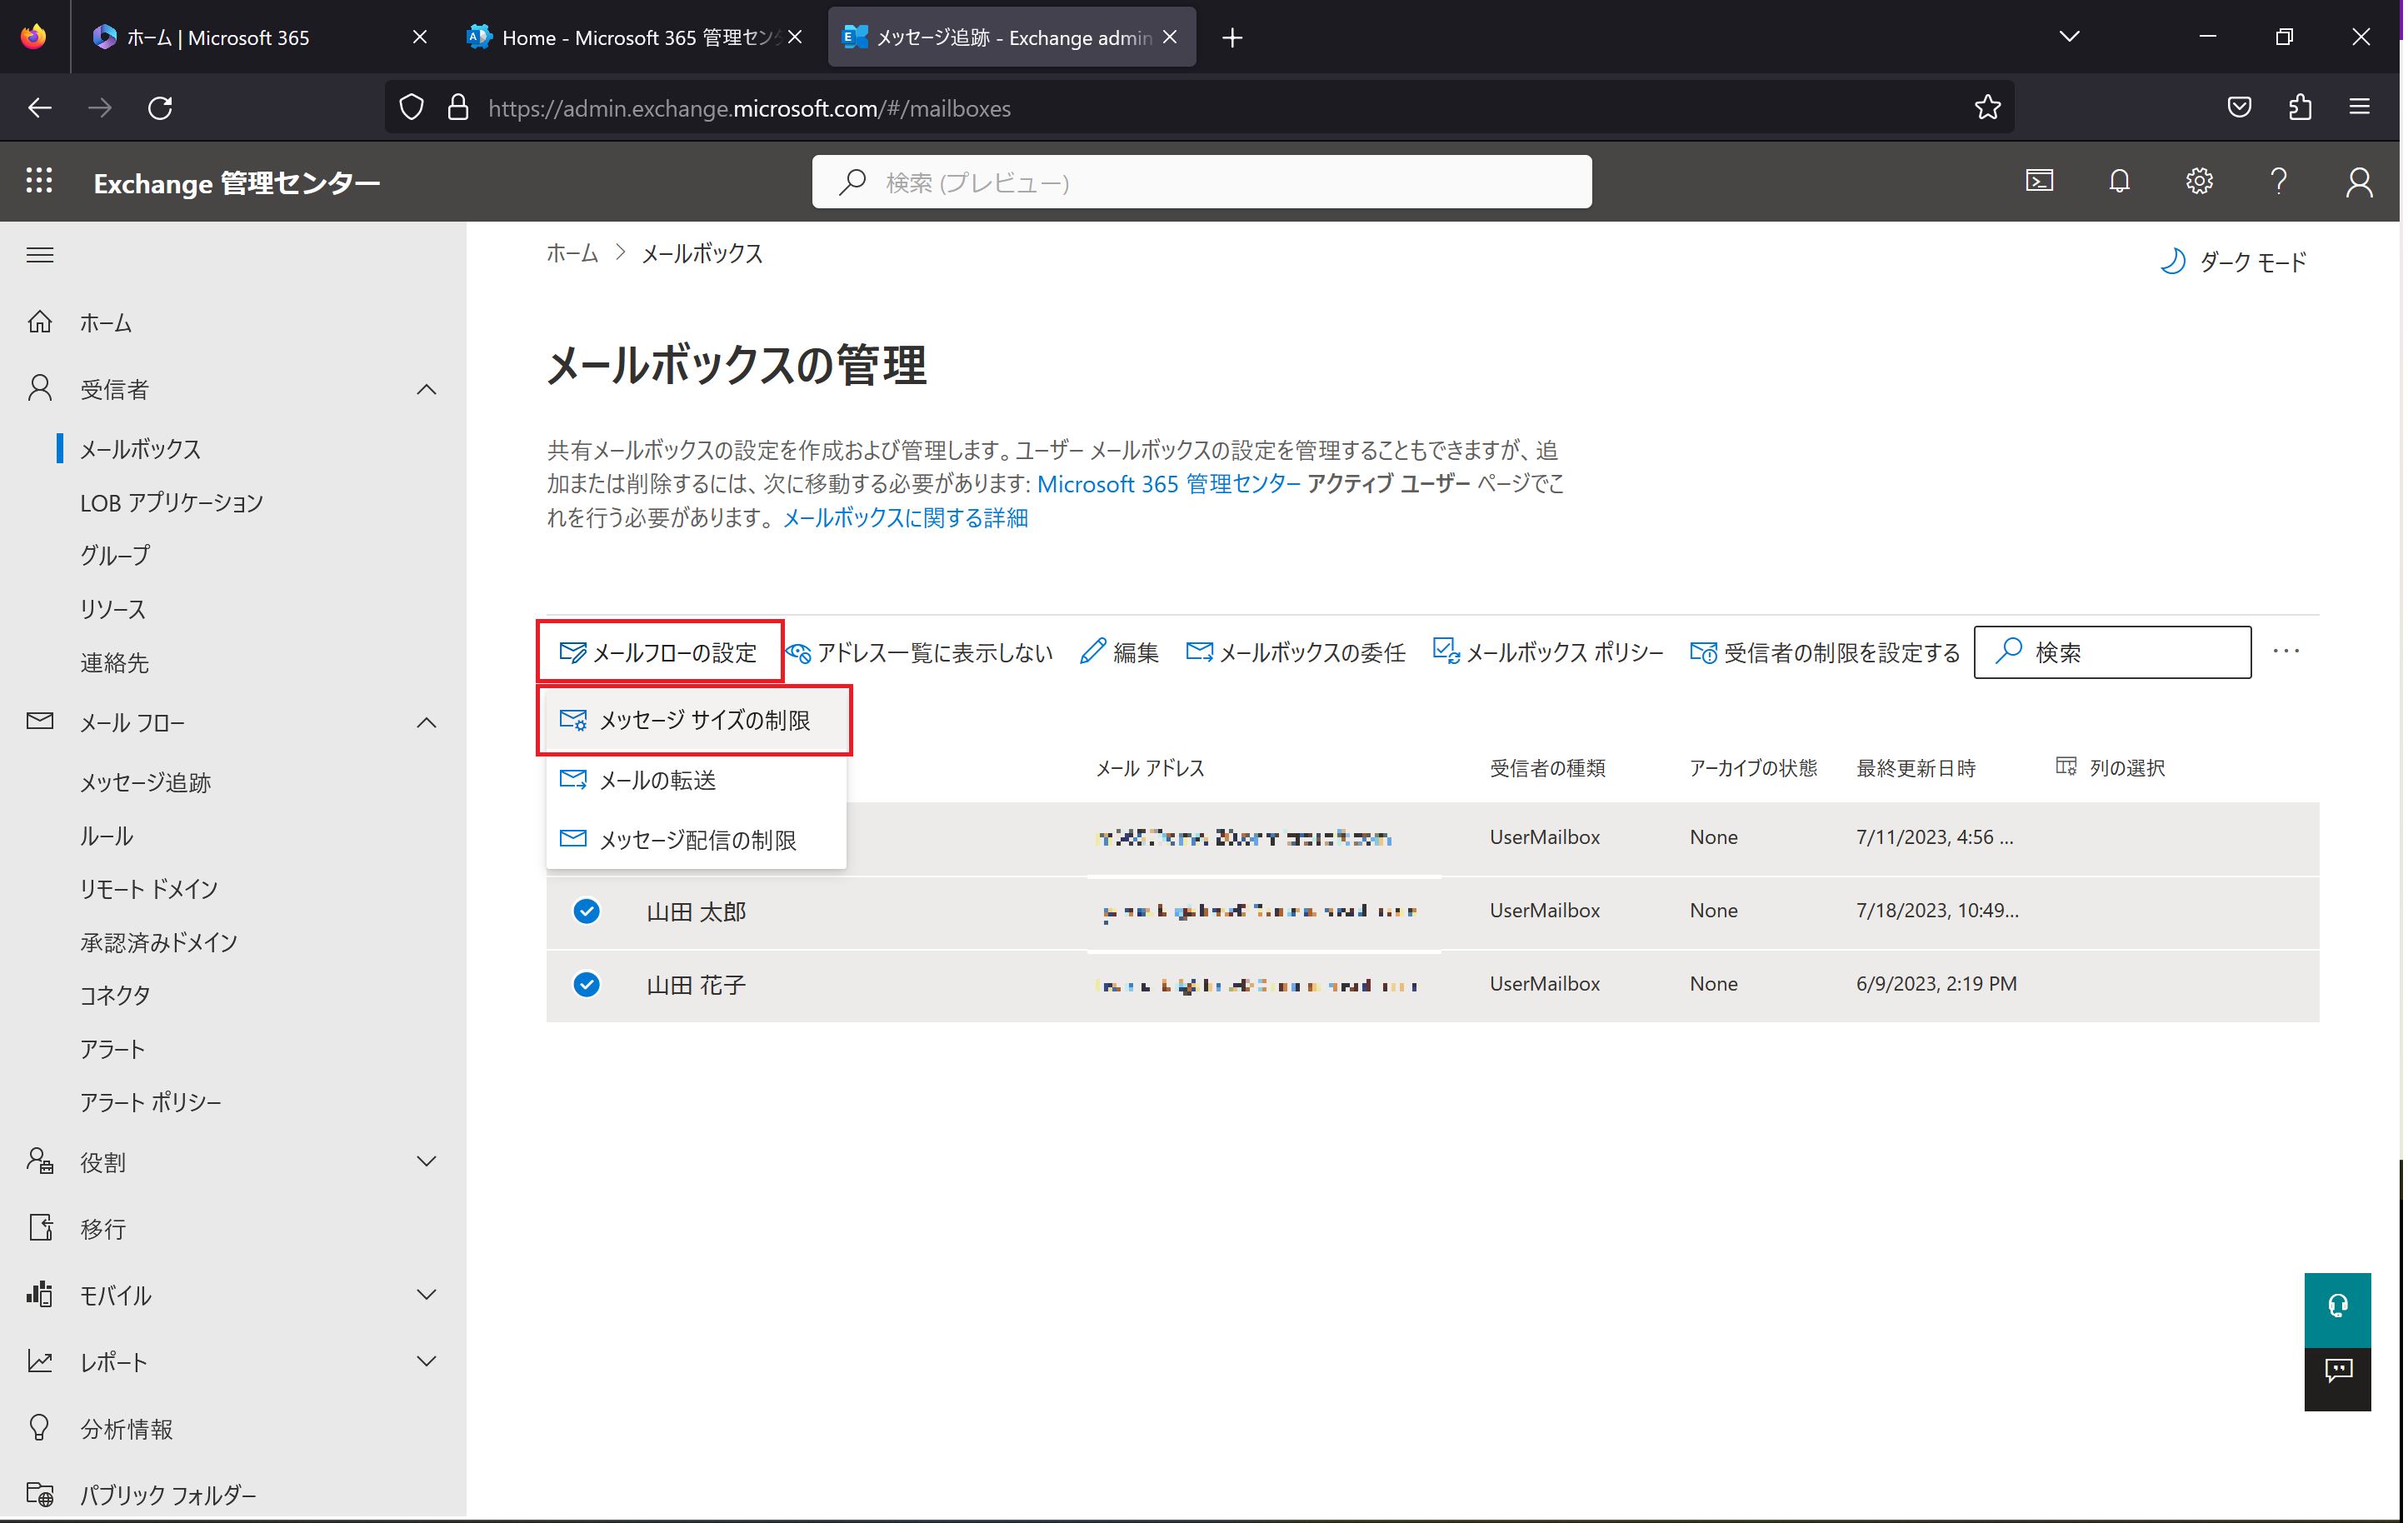
Task: Click 編集 in toolbar
Action: [x=1120, y=652]
